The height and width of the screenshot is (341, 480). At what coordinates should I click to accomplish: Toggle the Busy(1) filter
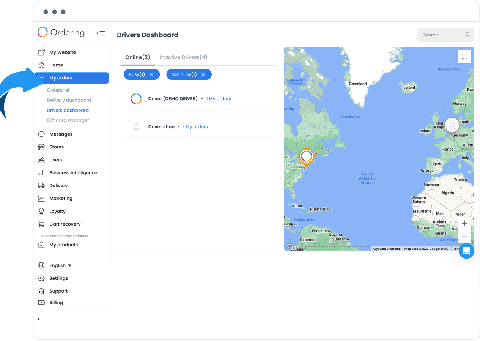tap(142, 74)
